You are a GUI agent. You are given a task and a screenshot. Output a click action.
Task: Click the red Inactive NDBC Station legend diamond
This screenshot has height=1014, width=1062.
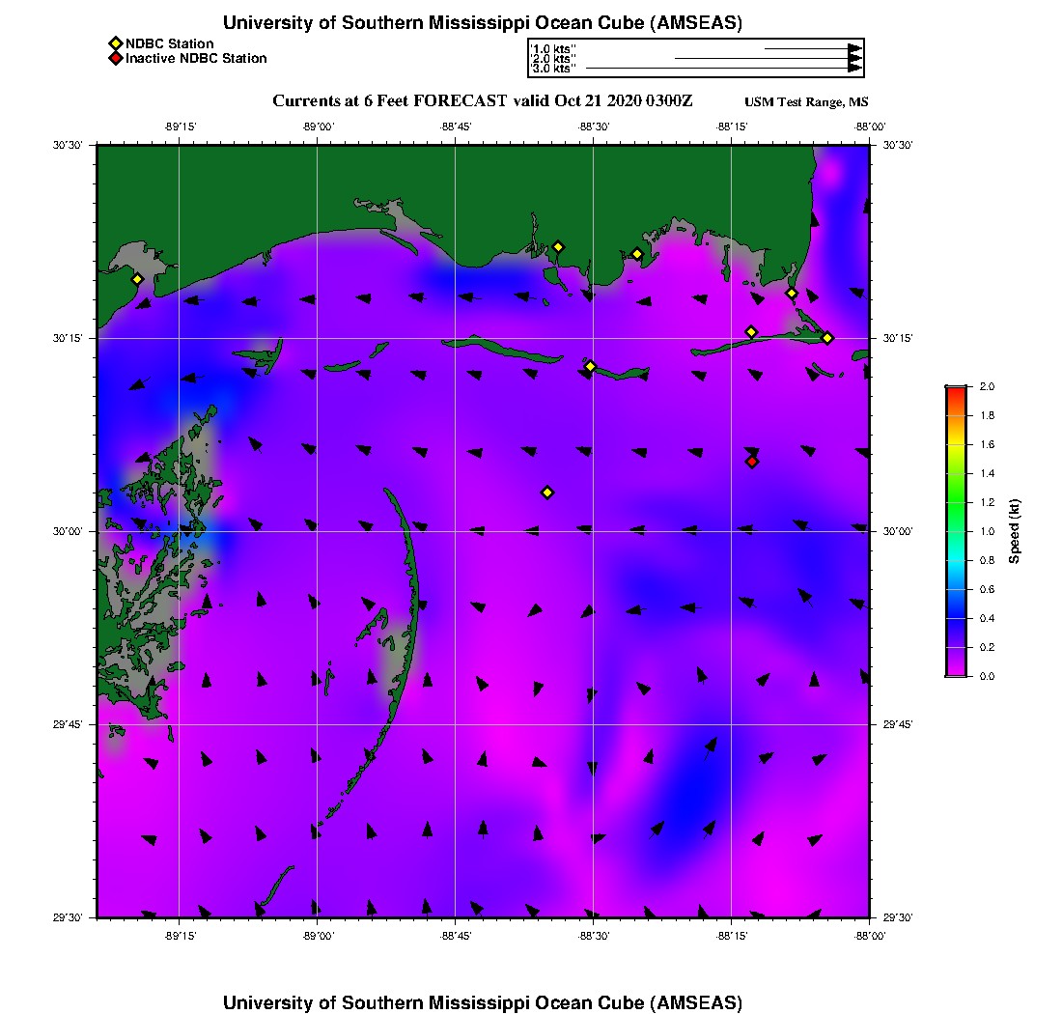point(115,58)
